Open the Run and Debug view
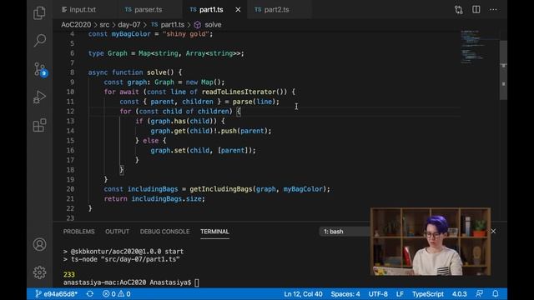 pos(39,97)
